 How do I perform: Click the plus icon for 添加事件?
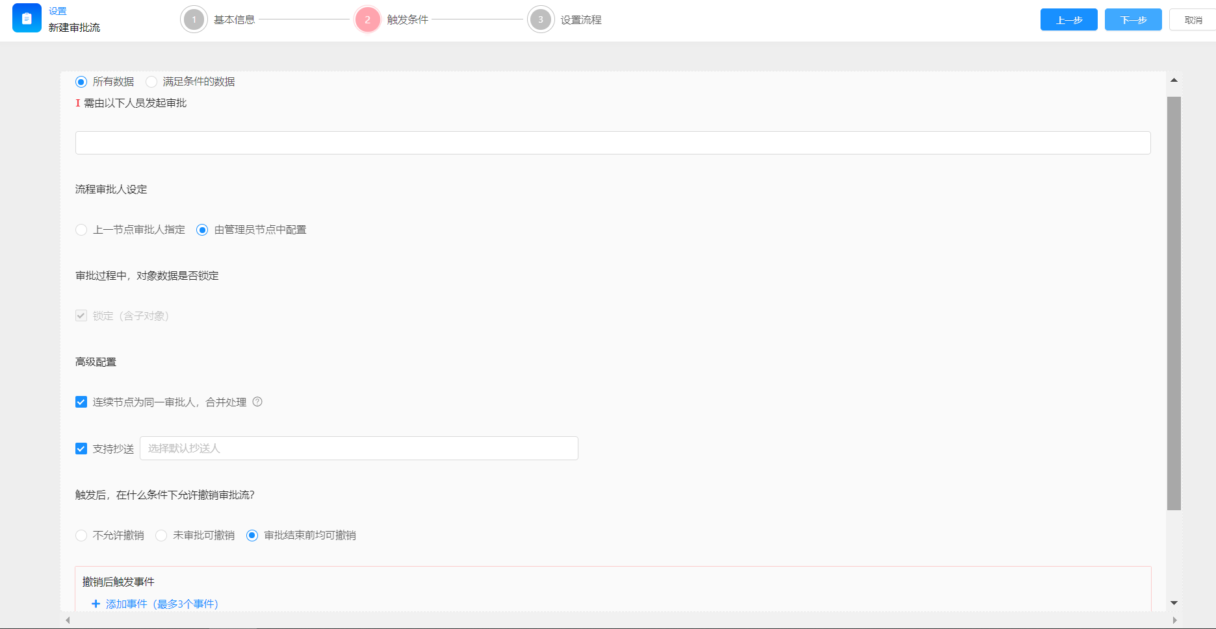tap(96, 604)
